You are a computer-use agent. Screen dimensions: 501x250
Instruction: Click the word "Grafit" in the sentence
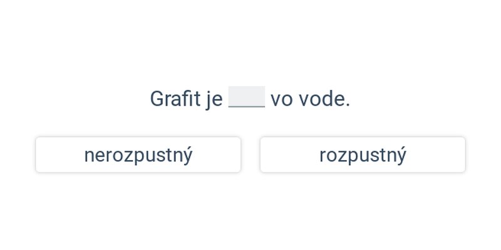click(175, 99)
